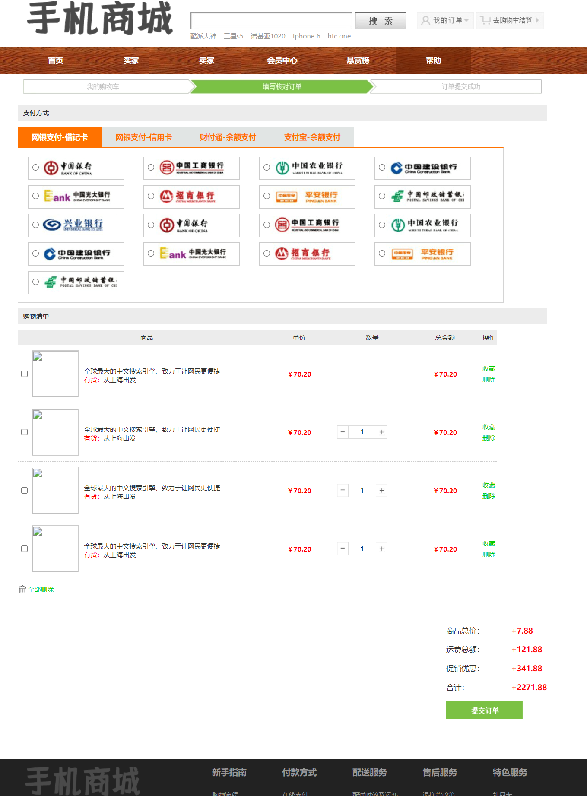This screenshot has width=587, height=796.
Task: Tick the checkbox of the third product
Action: [24, 490]
